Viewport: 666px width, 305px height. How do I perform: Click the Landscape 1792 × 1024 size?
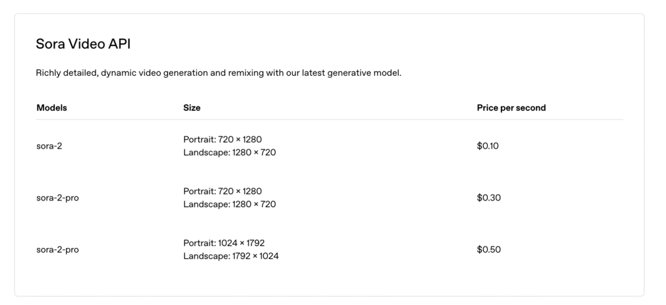click(231, 256)
